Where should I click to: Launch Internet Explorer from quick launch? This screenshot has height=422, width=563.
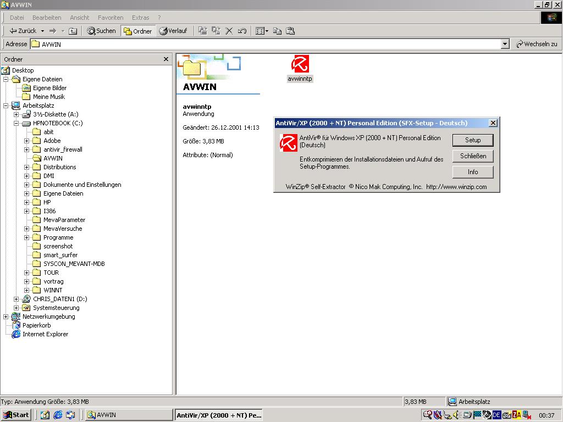[x=58, y=415]
